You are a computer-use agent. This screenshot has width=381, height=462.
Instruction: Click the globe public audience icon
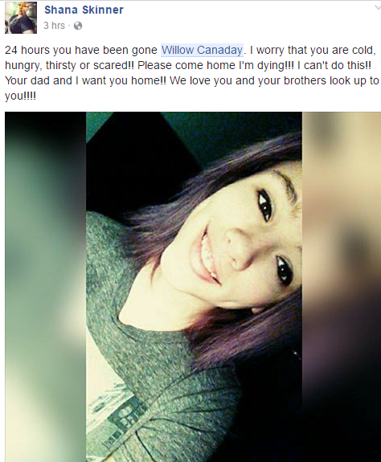point(78,26)
